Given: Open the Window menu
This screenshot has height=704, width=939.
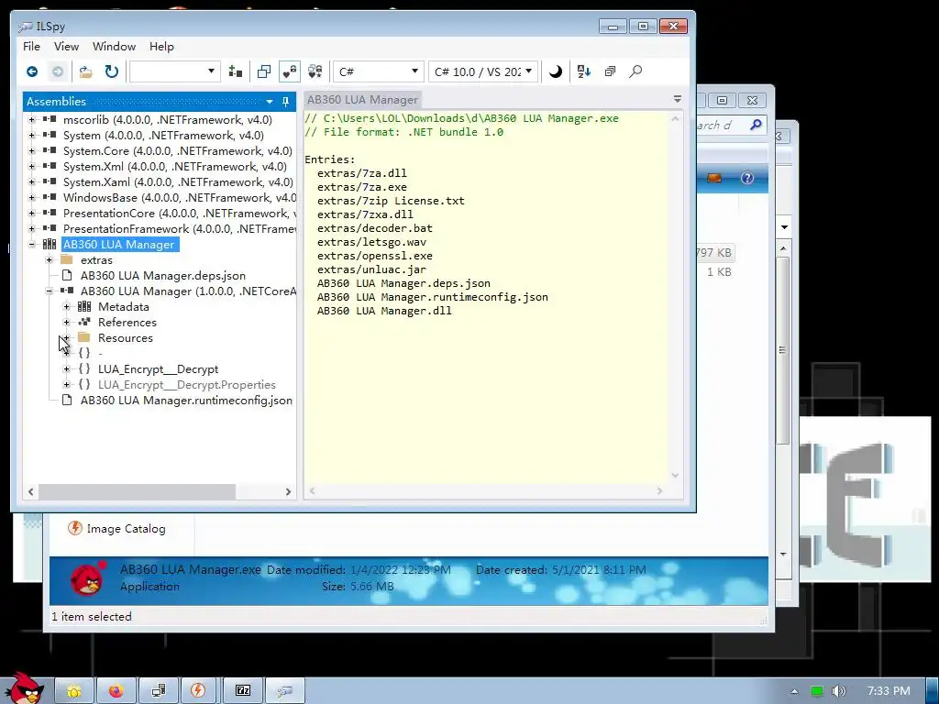Looking at the screenshot, I should pos(114,47).
